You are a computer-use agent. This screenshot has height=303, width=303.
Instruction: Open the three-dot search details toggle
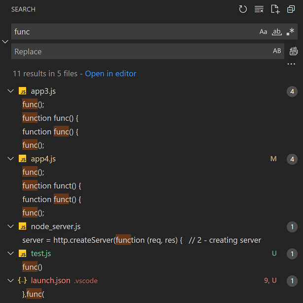[x=291, y=64]
